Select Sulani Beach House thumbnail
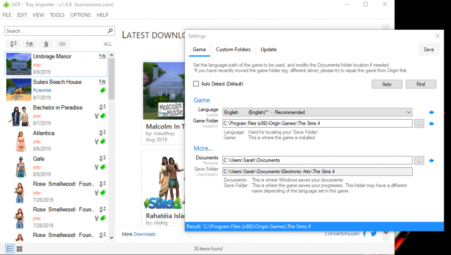Image resolution: width=451 pixels, height=255 pixels. point(18,89)
